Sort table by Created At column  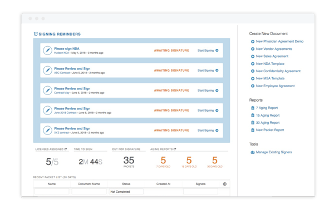(163, 184)
